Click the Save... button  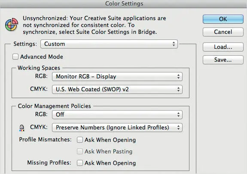223,60
